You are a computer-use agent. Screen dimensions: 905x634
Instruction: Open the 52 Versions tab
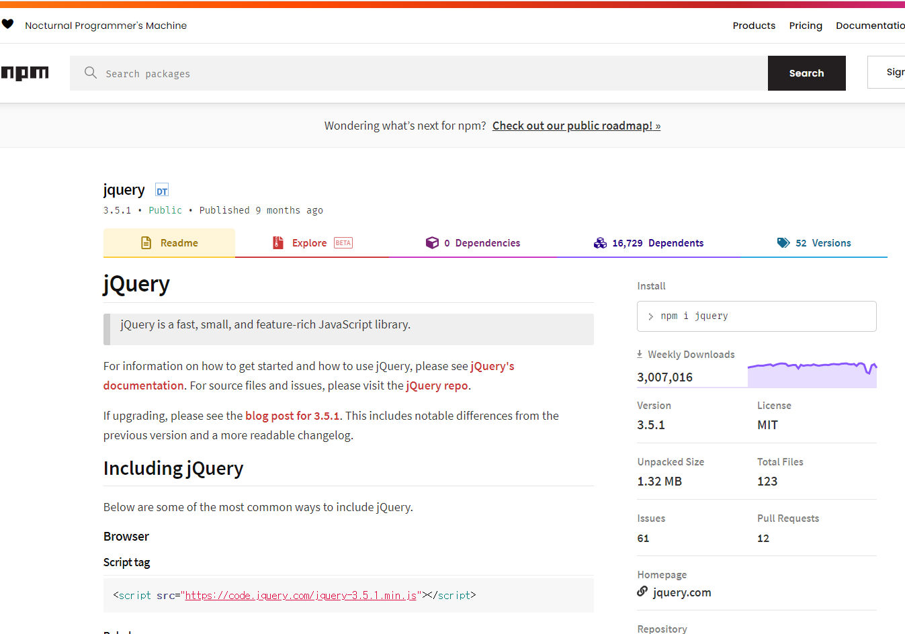coord(814,243)
